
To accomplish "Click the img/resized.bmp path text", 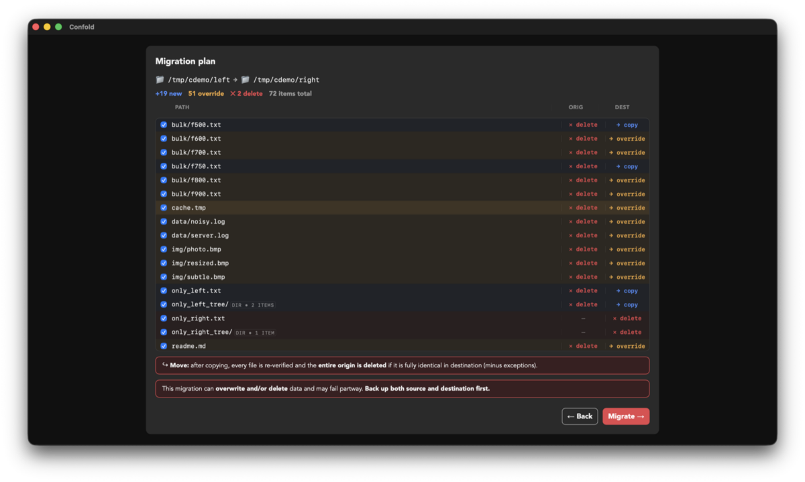I will pyautogui.click(x=200, y=263).
